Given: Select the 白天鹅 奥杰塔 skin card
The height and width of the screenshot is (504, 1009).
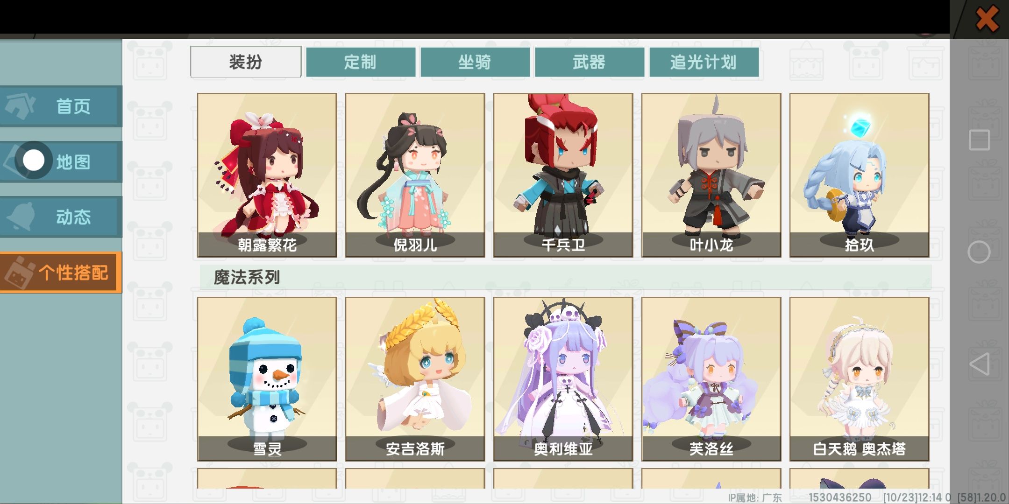Looking at the screenshot, I should coord(860,379).
